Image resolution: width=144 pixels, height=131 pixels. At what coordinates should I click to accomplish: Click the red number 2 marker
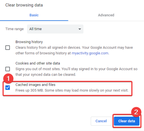[136, 112]
